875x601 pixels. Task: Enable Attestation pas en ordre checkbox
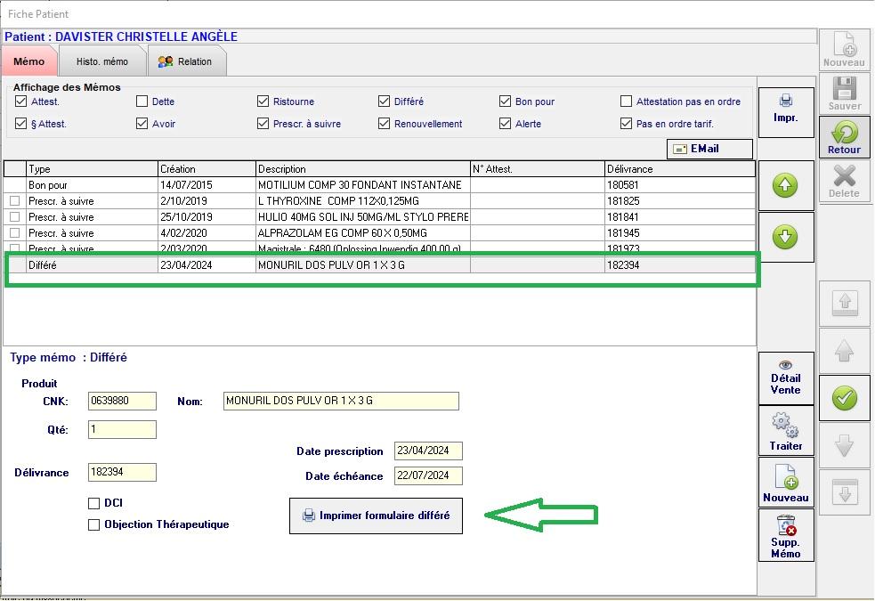click(x=627, y=102)
